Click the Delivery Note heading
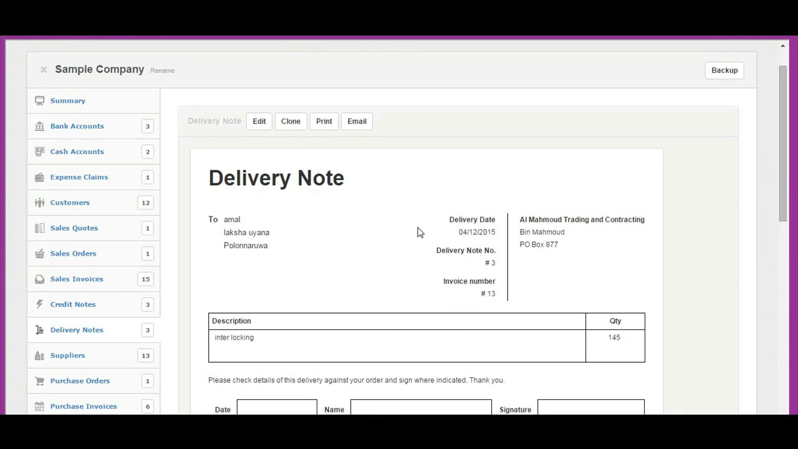 (x=276, y=178)
